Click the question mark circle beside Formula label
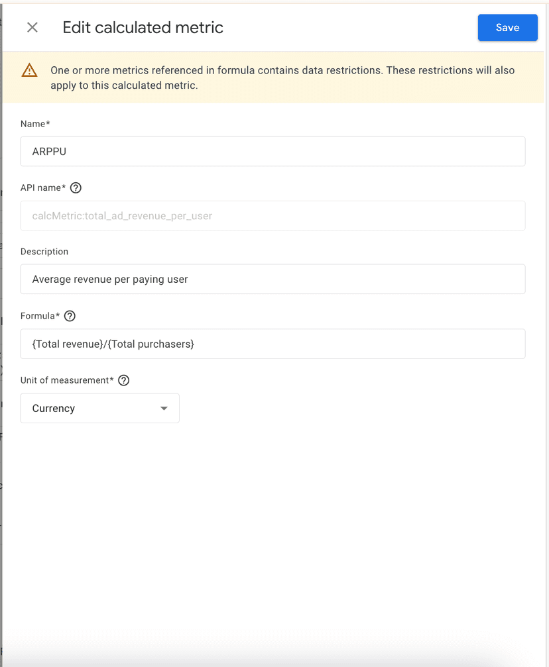Viewport: 549px width, 667px height. coord(70,316)
